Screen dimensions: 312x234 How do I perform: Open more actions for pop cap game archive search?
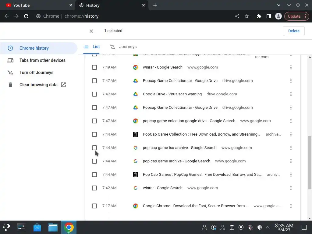point(291,161)
